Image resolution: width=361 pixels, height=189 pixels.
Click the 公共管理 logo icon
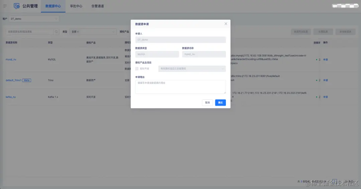pos(17,6)
